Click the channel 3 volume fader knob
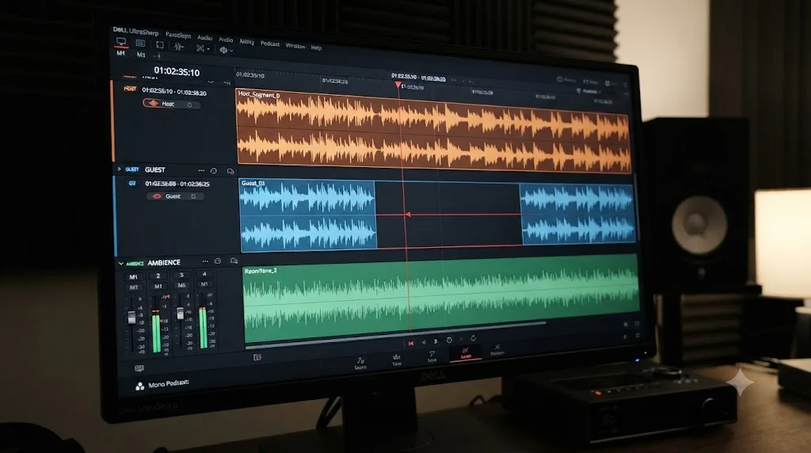This screenshot has height=453, width=811. 180,313
